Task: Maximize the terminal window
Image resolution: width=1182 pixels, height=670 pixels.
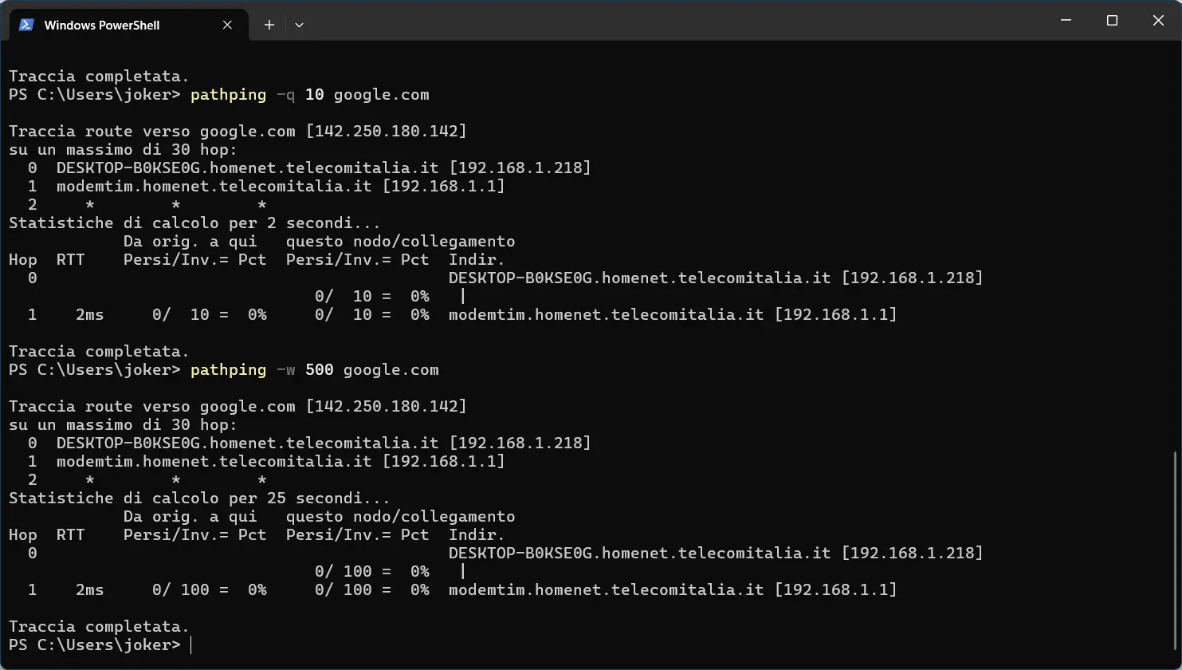Action: pos(1112,21)
